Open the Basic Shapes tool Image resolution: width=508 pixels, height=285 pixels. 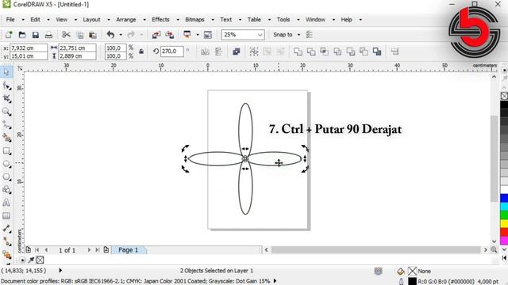(x=7, y=190)
